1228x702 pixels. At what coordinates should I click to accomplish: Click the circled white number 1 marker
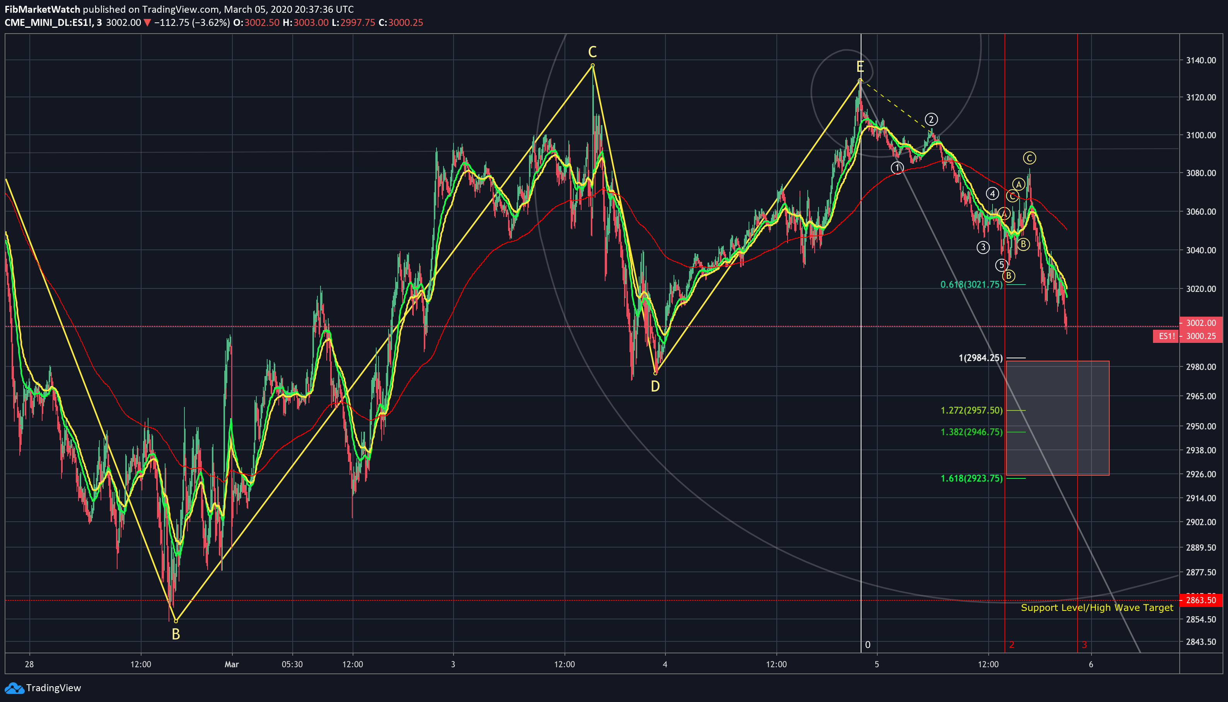pyautogui.click(x=897, y=168)
